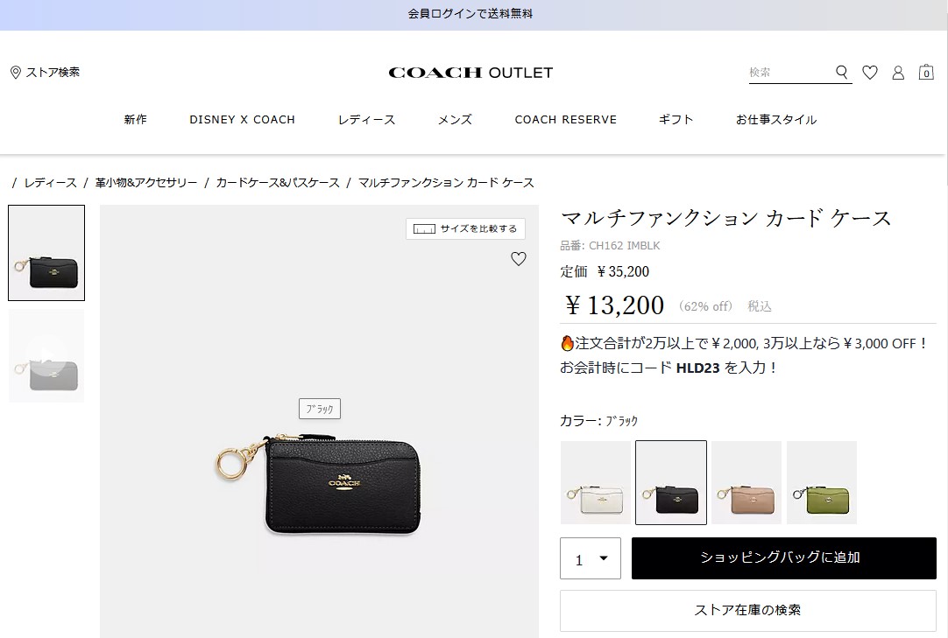Image resolution: width=948 pixels, height=638 pixels.
Task: Click the 検索 search input field
Action: point(791,73)
